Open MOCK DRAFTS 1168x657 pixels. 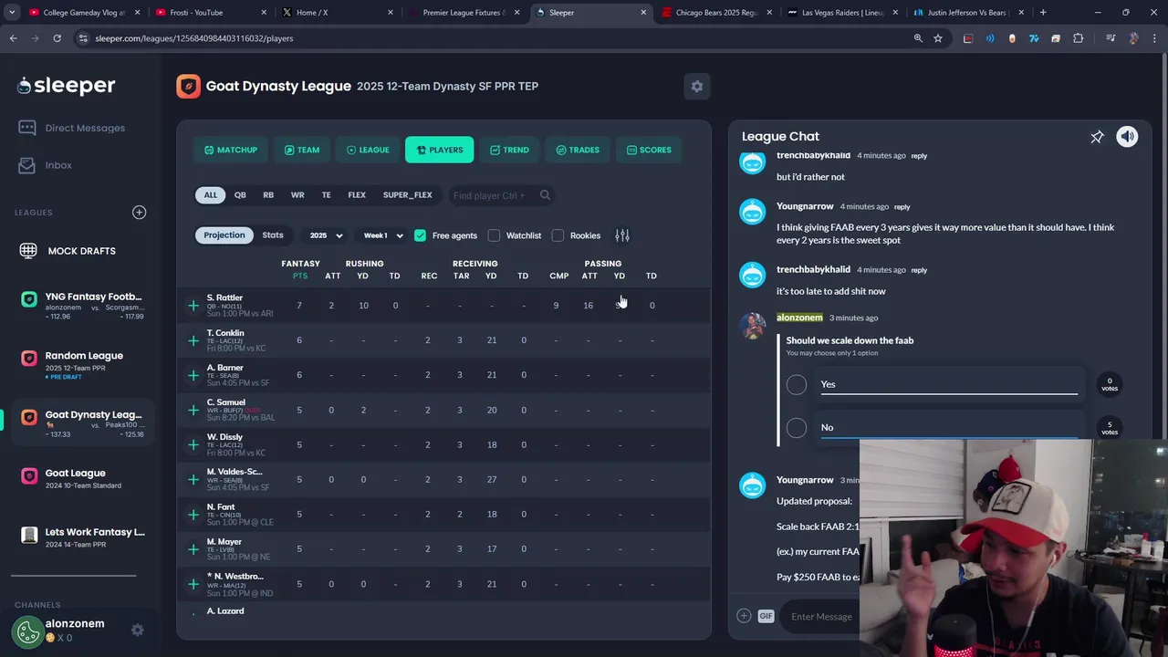coord(68,251)
